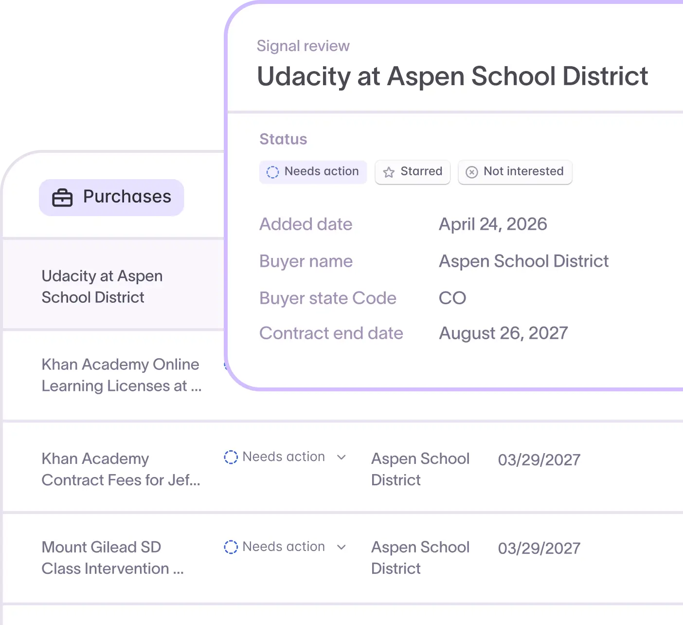Image resolution: width=683 pixels, height=625 pixels.
Task: Set status to Needs action in panel
Action: tap(313, 172)
